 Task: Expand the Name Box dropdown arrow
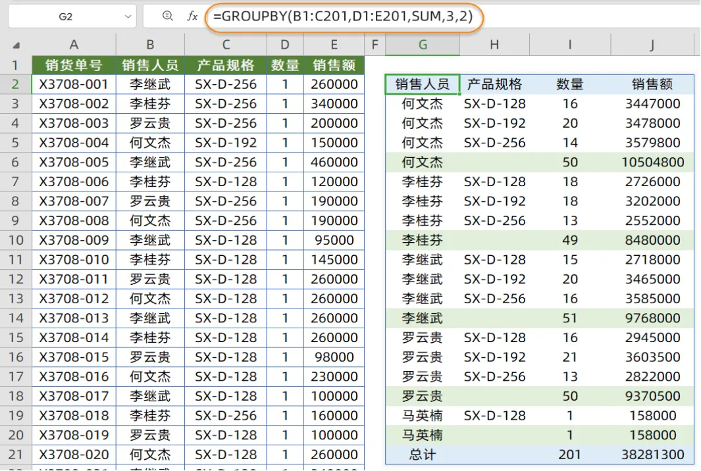tap(128, 16)
